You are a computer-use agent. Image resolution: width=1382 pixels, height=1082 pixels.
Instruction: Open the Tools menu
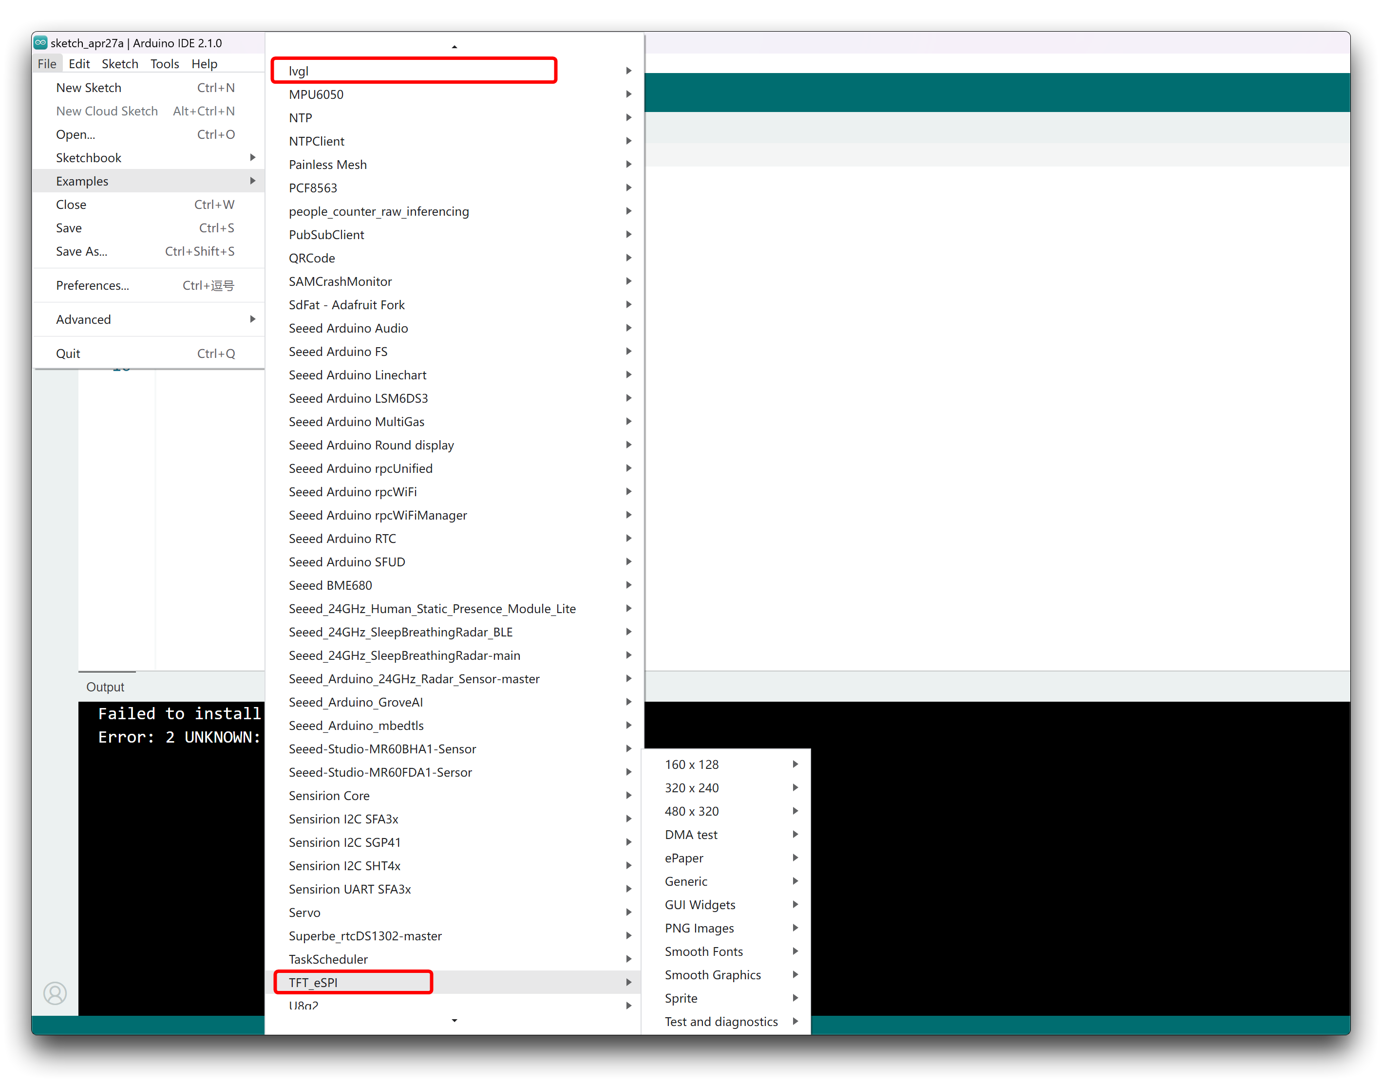(165, 64)
